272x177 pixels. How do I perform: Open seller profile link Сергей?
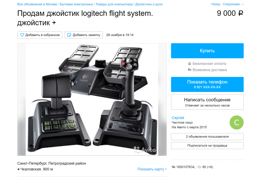[178, 118]
